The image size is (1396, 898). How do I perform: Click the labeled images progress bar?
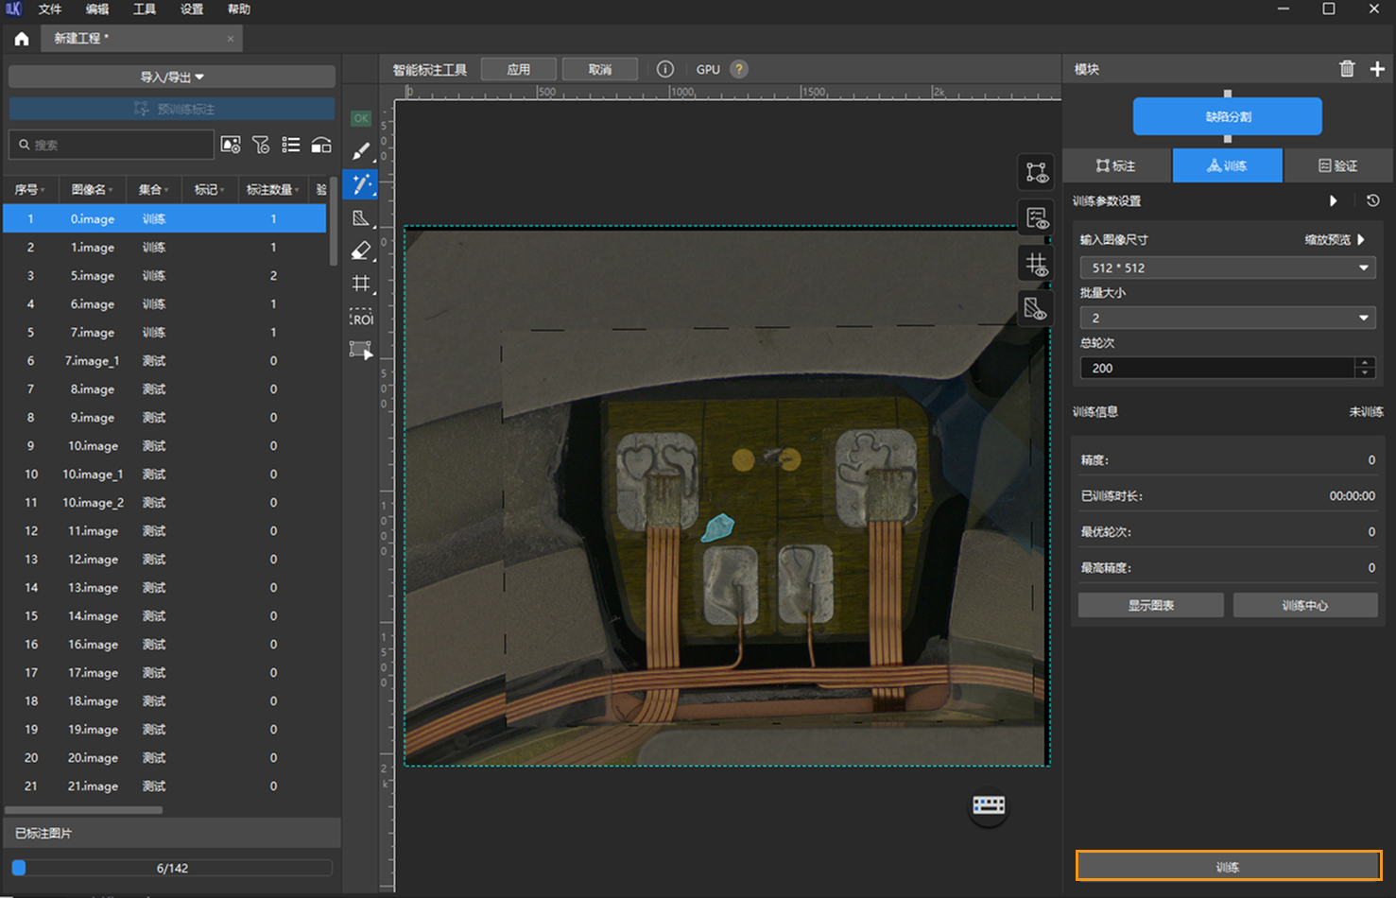tap(172, 868)
